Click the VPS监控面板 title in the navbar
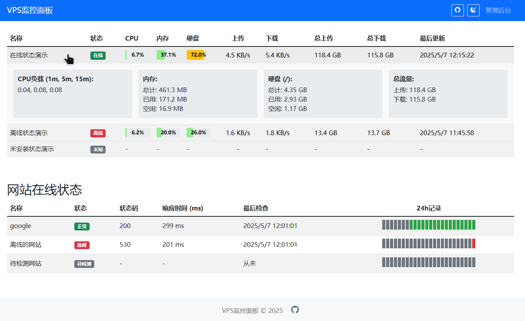The height and width of the screenshot is (321, 525). click(x=30, y=11)
